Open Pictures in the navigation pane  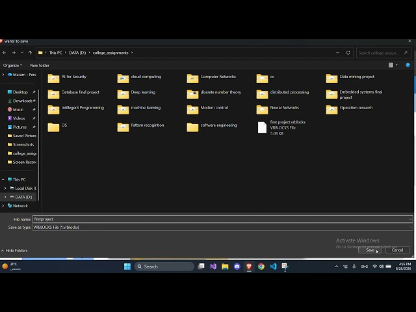19,127
